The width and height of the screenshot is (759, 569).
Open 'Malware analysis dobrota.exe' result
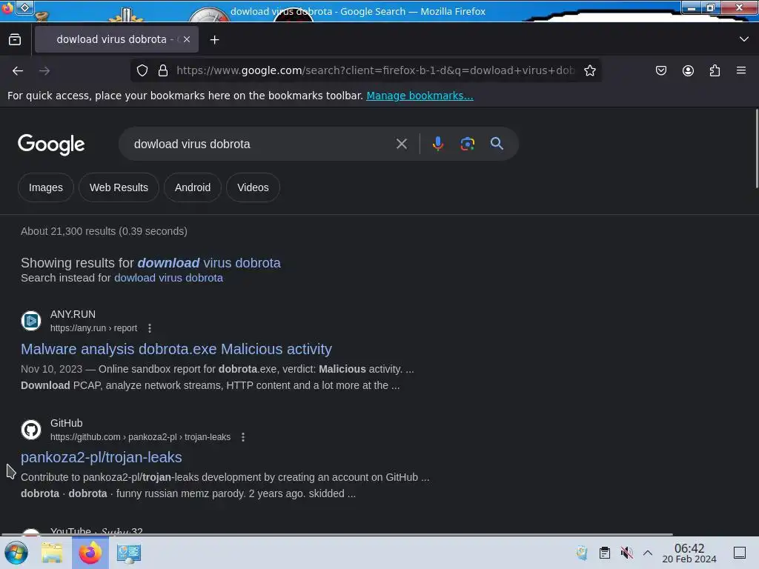point(176,349)
